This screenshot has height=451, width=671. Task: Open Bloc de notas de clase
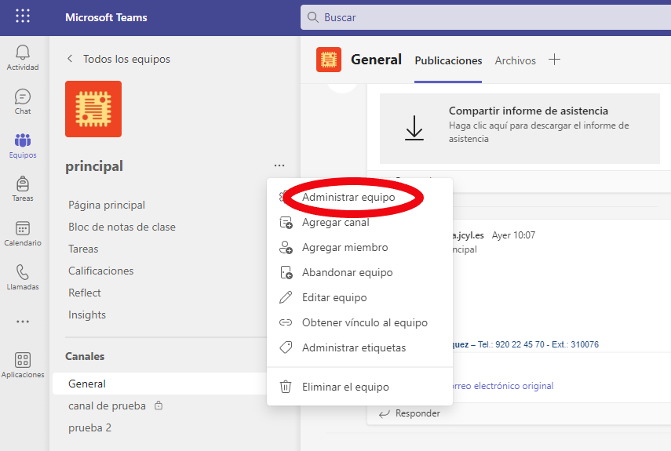(122, 227)
